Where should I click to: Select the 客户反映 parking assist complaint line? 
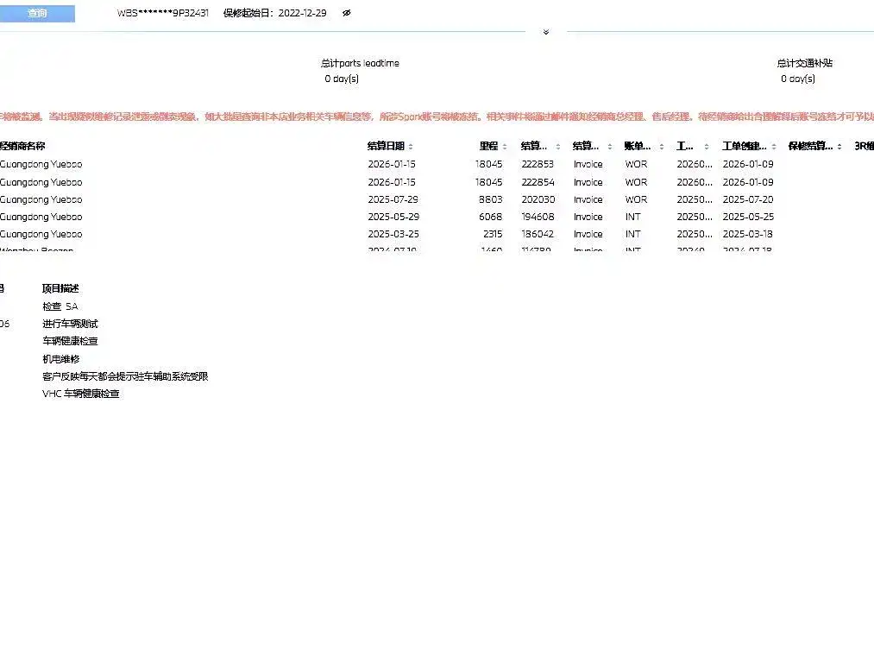125,376
